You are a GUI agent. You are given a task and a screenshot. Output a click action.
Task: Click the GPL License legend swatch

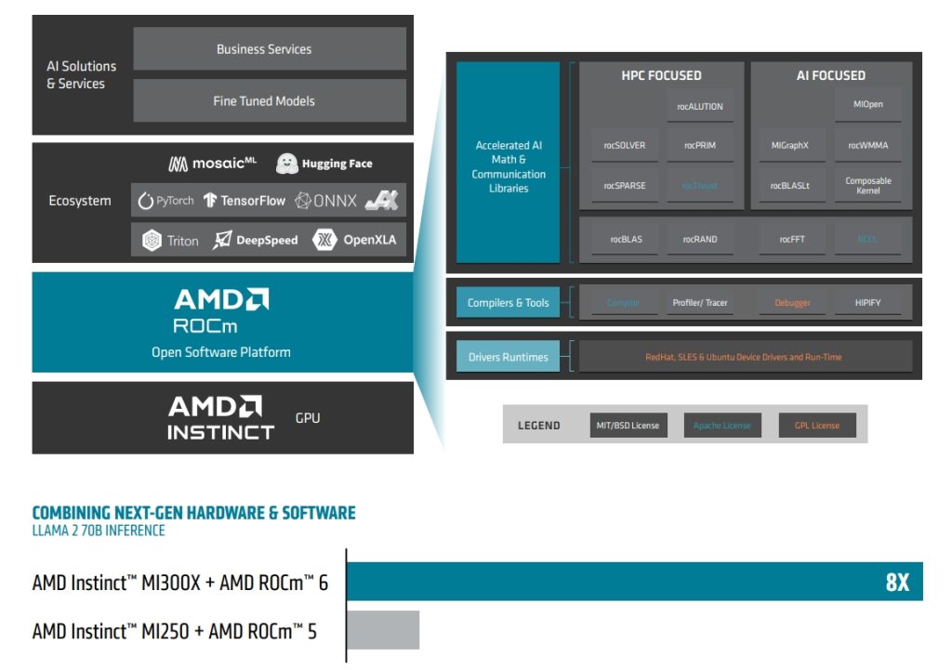tap(816, 426)
